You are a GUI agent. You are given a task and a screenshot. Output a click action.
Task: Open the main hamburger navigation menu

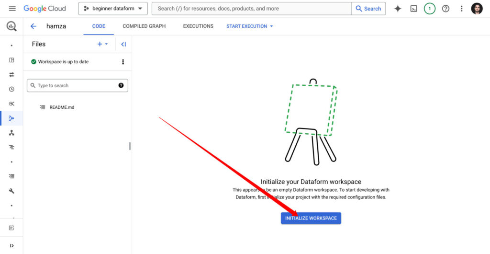(12, 9)
